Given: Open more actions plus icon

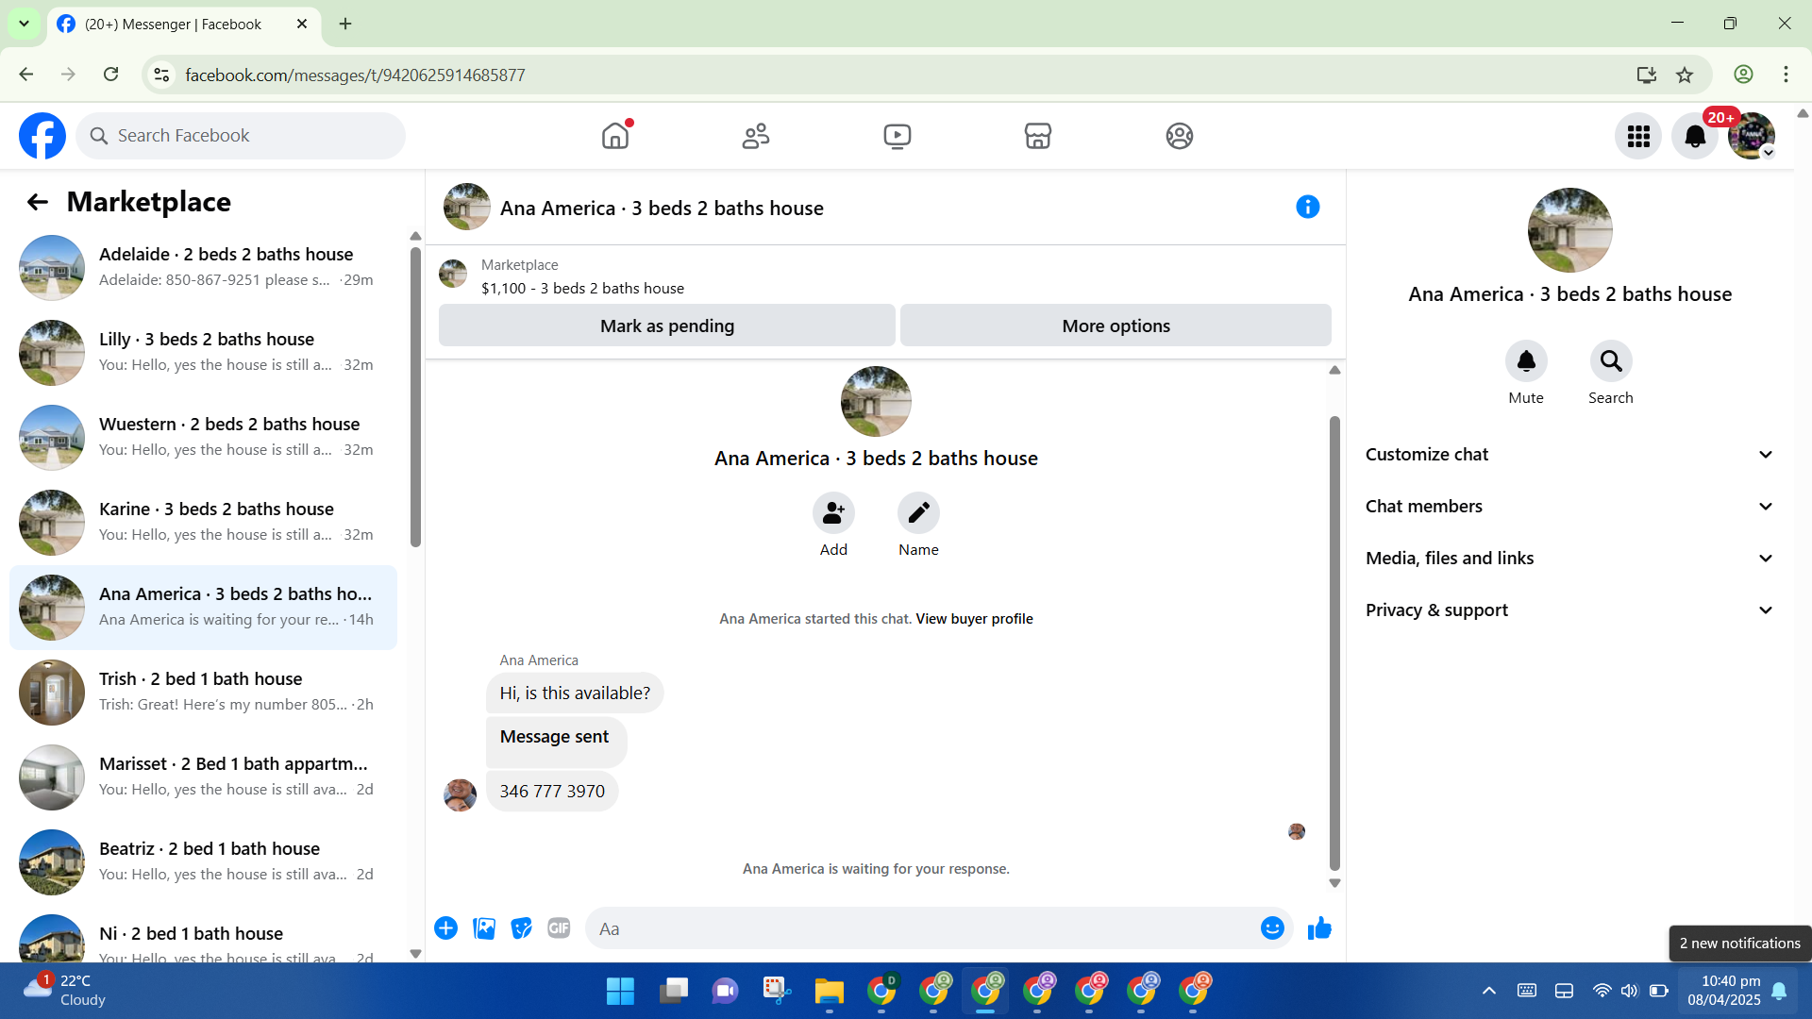Looking at the screenshot, I should pos(445,928).
